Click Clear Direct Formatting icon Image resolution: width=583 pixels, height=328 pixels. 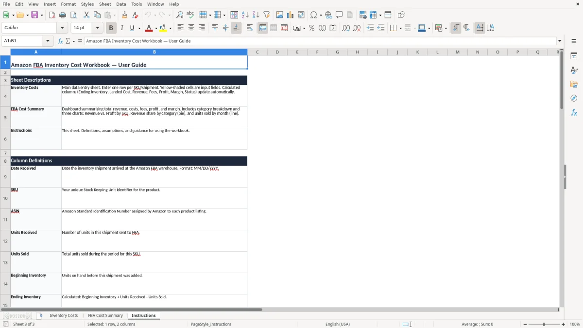[135, 15]
